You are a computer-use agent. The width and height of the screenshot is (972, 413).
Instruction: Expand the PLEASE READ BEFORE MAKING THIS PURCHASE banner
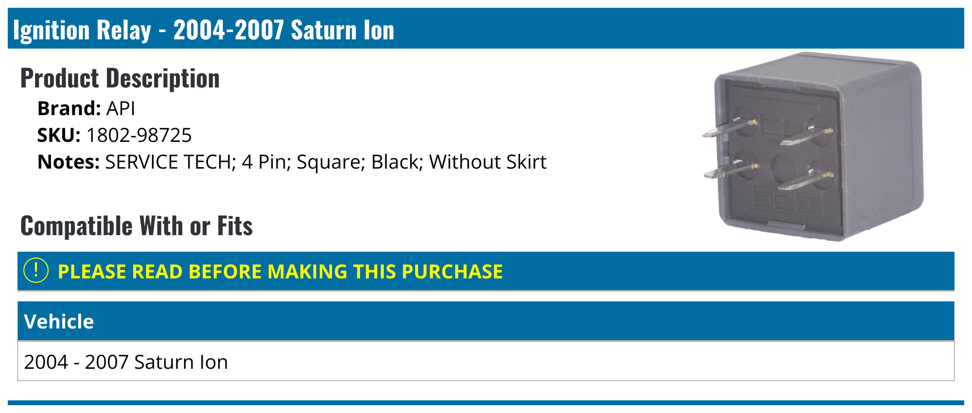(x=280, y=272)
